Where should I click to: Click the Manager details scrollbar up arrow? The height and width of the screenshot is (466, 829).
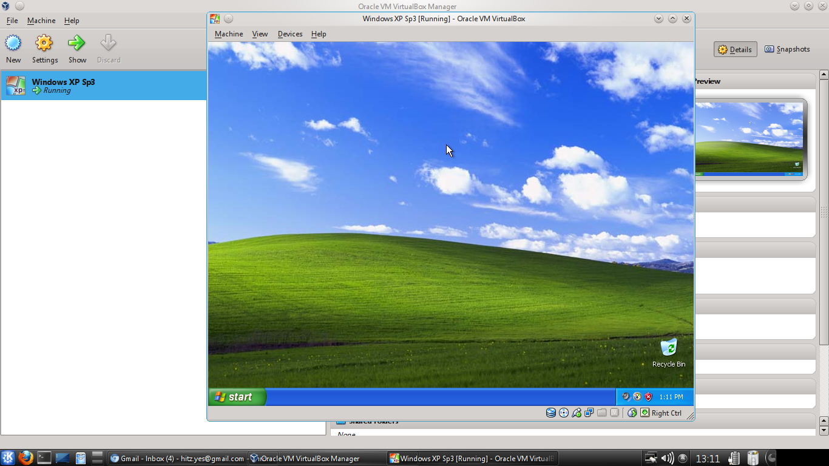coord(824,75)
